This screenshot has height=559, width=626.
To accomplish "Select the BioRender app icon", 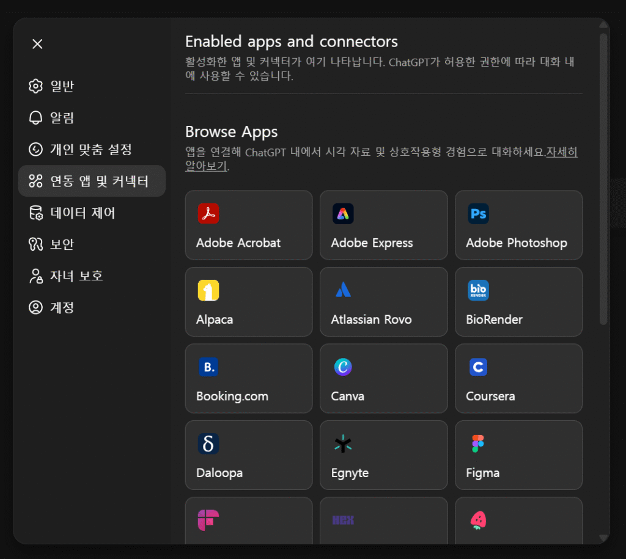I will 478,290.
